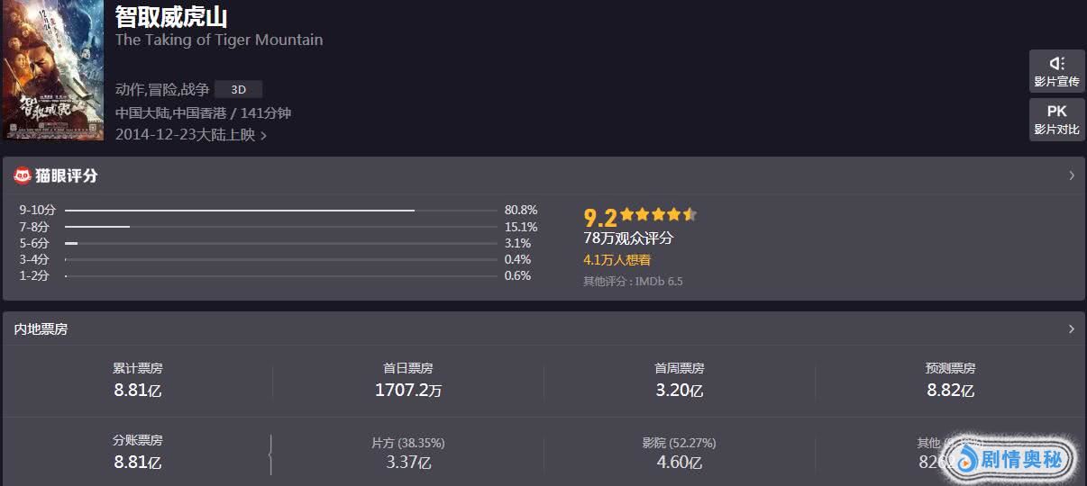Click the 78万观众评分 text
Screen dimensions: 1087x486
[628, 238]
